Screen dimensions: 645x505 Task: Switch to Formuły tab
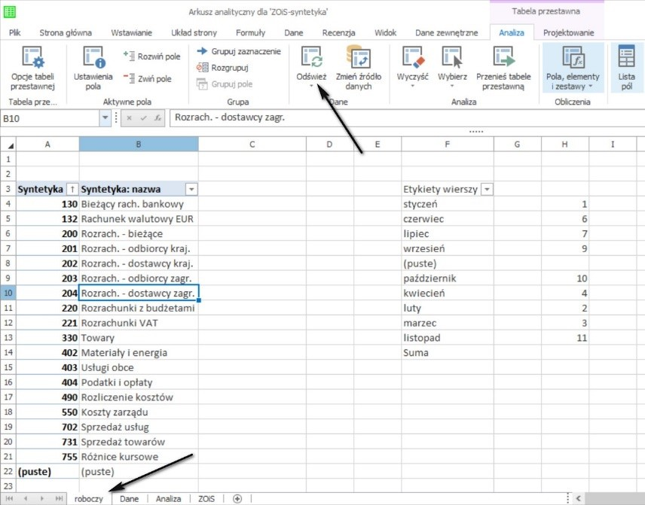[x=250, y=32]
